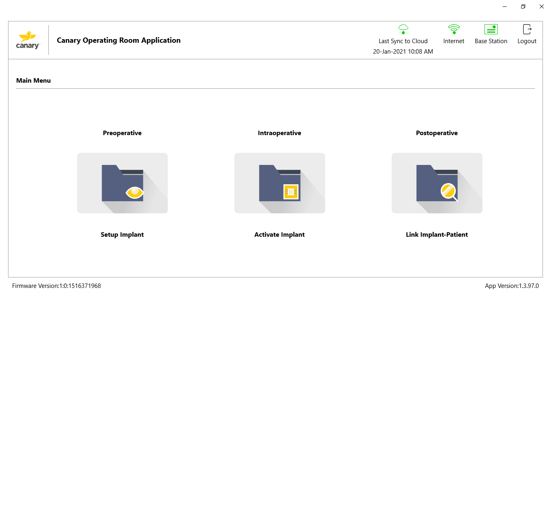Click the Preoperative heading
Screen dimensions: 551x519
coord(122,133)
